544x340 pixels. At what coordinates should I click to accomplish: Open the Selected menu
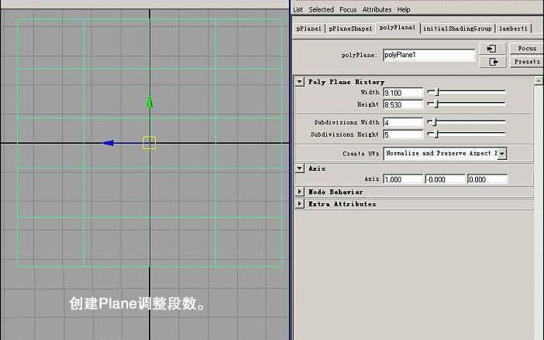(x=322, y=10)
